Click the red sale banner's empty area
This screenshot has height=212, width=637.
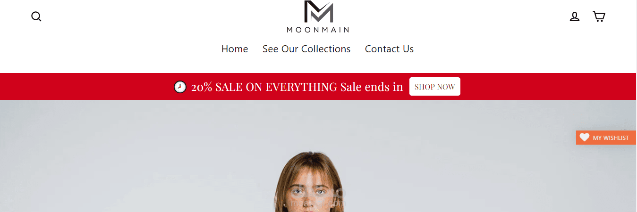(x=85, y=87)
